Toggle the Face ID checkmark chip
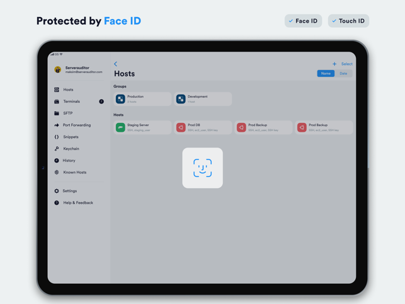Viewport: 405px width, 304px height. (303, 21)
